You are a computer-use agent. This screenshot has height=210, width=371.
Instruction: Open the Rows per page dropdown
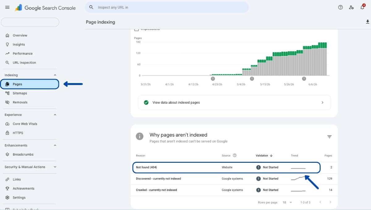pyautogui.click(x=288, y=202)
